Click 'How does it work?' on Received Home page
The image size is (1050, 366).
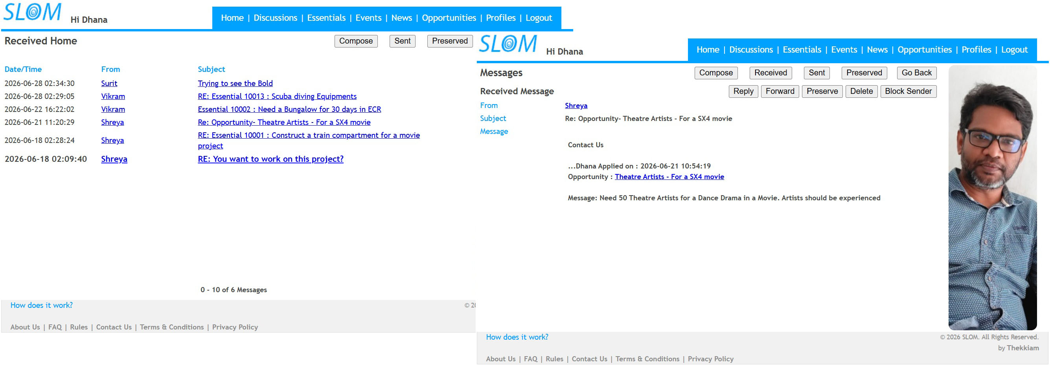tap(42, 306)
